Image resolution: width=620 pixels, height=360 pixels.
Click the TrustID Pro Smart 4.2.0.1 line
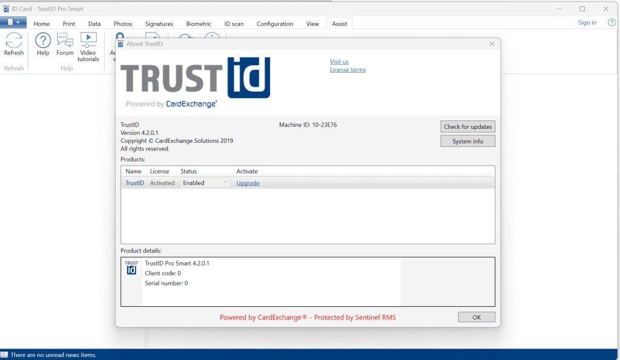177,263
